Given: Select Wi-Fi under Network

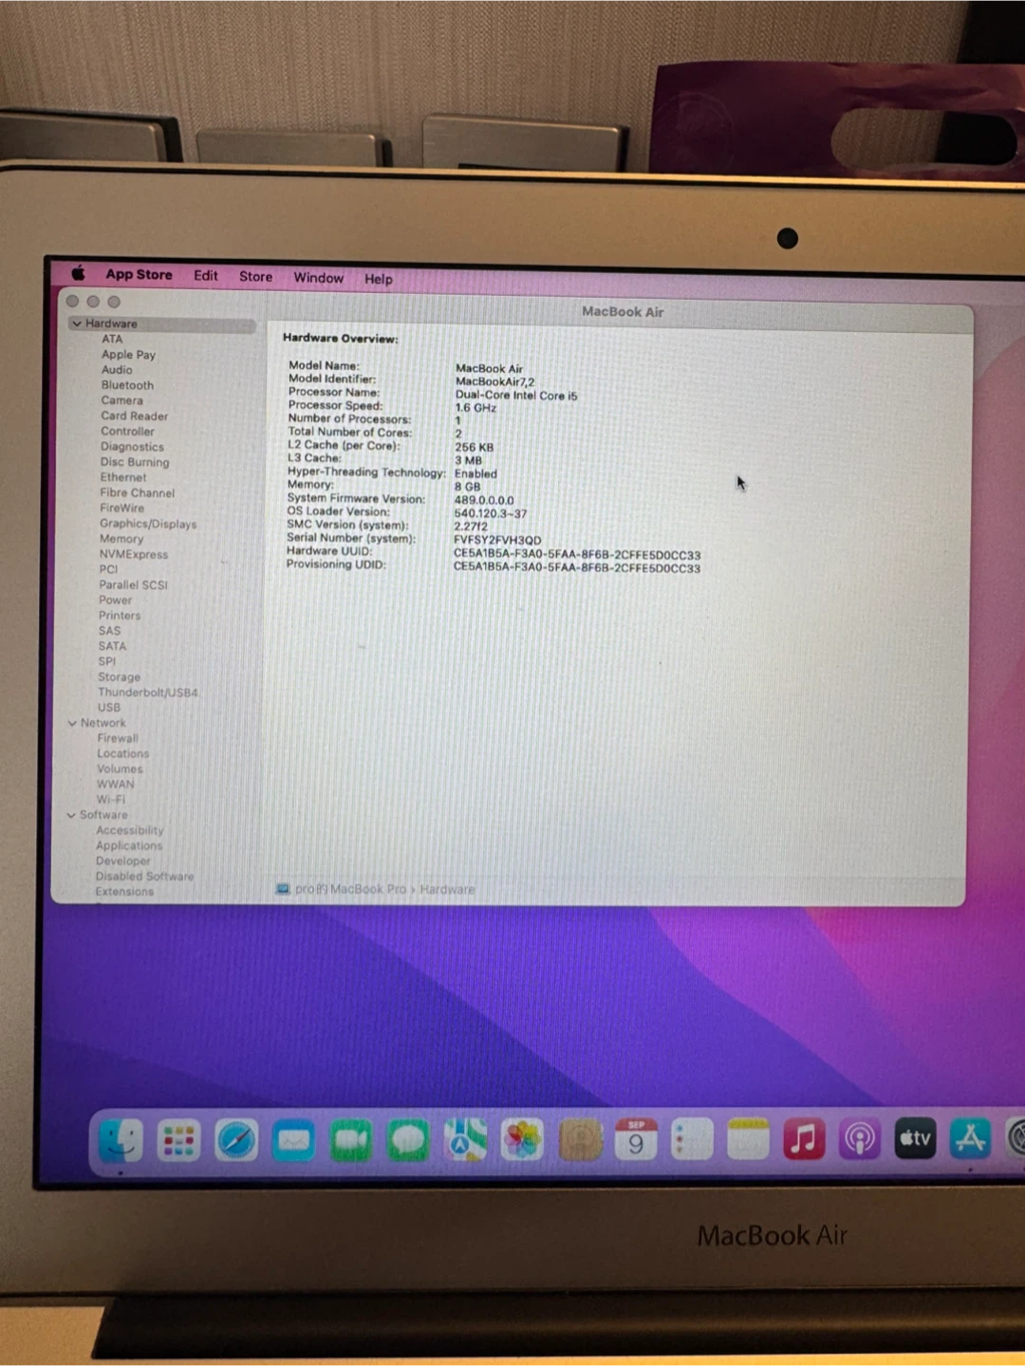Looking at the screenshot, I should (111, 800).
